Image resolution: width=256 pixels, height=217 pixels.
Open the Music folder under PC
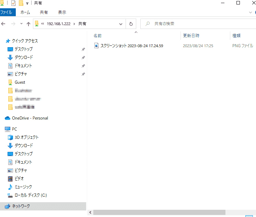pos(23,187)
